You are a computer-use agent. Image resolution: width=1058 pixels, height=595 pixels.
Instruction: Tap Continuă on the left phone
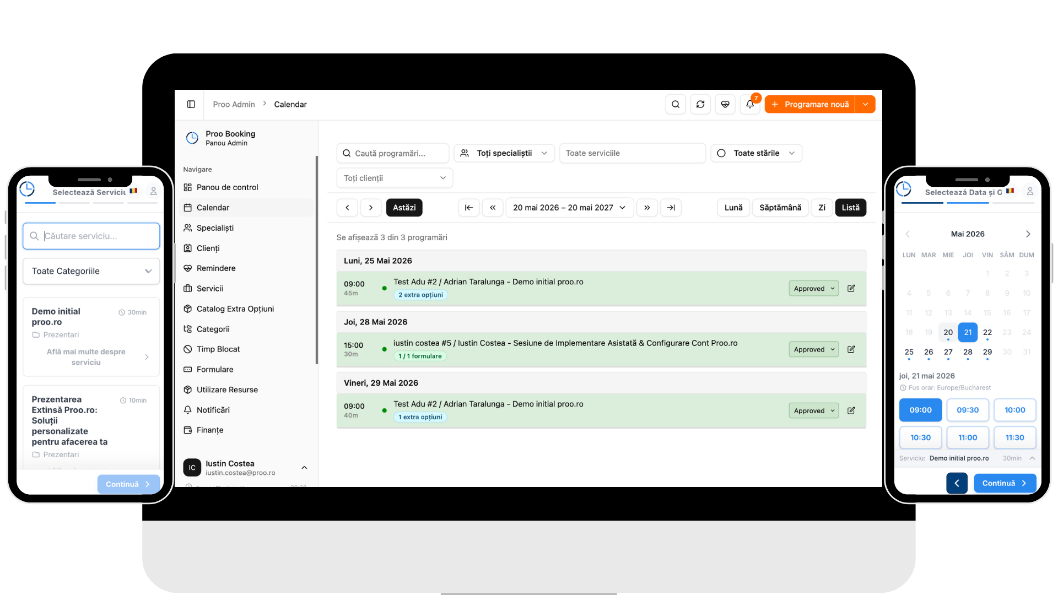click(x=128, y=484)
